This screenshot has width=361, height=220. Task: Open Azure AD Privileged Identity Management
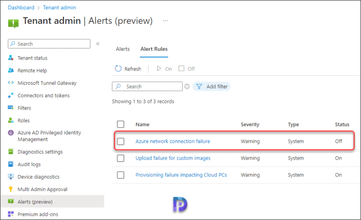(x=49, y=136)
